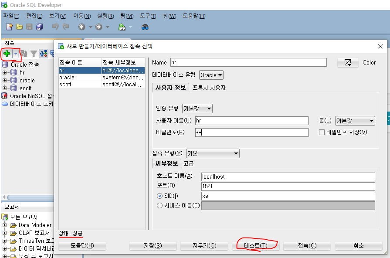Open the SQL Worksheet toolbar icon
The height and width of the screenshot is (258, 390).
(x=122, y=27)
